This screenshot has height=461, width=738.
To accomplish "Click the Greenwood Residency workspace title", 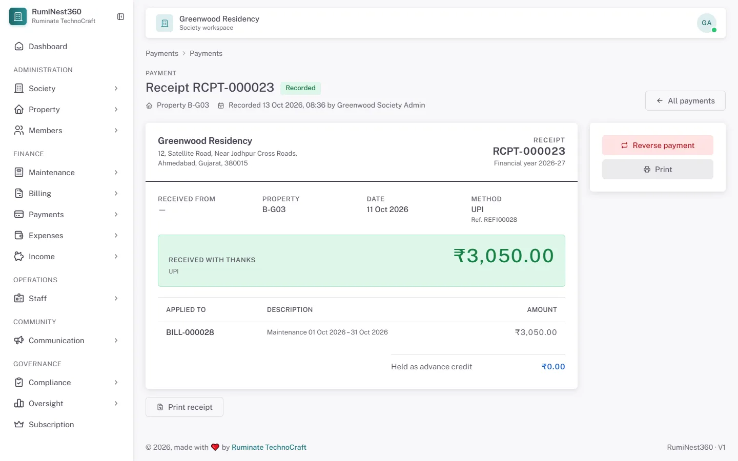I will (219, 19).
